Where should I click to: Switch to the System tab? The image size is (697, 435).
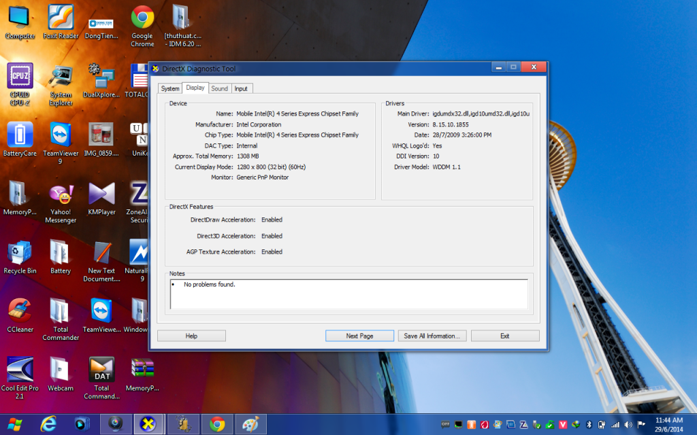click(170, 88)
